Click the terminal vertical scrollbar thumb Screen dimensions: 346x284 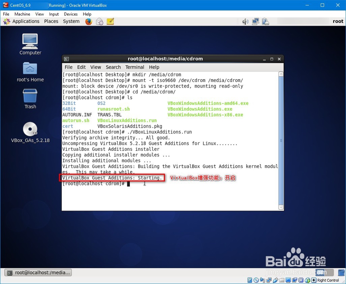(281, 140)
